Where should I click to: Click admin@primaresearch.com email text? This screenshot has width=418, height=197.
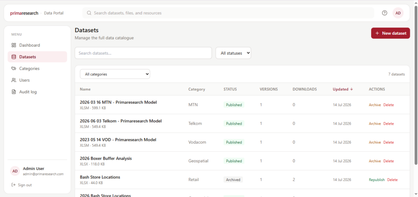tap(43, 174)
